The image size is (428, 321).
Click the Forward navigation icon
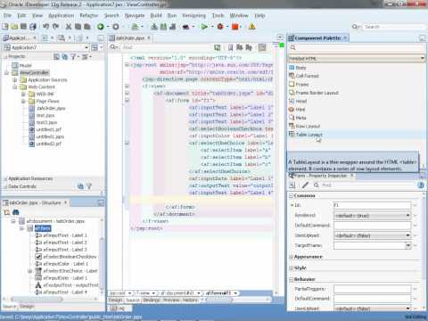click(x=116, y=27)
